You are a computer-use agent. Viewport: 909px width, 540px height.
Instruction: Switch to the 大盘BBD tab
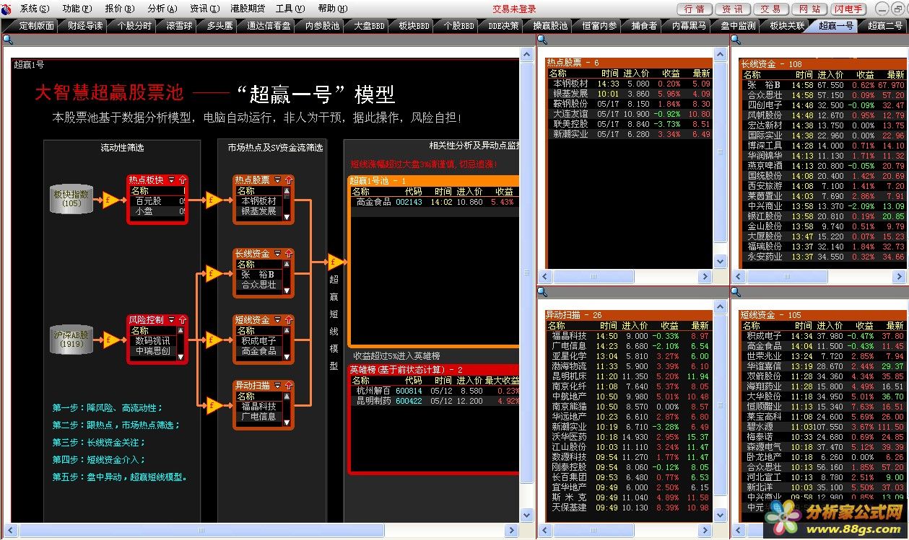[x=368, y=26]
